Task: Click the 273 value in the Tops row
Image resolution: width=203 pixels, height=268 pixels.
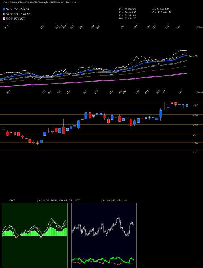Action: (42, 27)
